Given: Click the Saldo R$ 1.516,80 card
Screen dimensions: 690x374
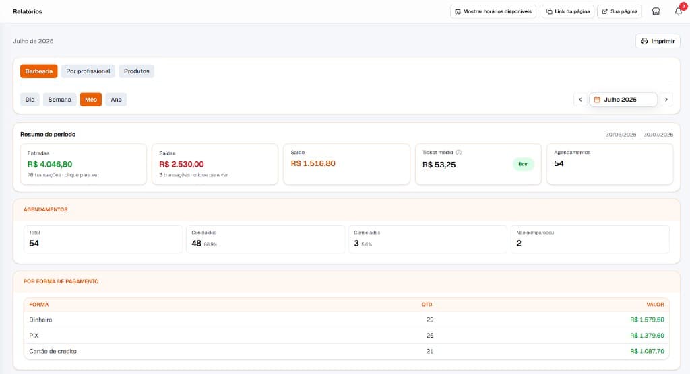Looking at the screenshot, I should tap(346, 164).
